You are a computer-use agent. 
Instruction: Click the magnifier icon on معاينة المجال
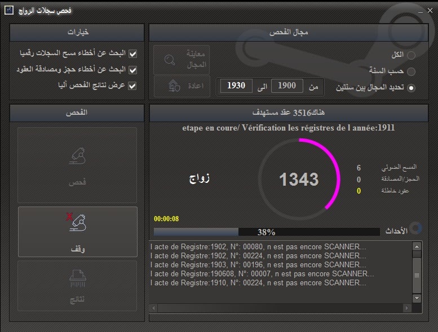[169, 60]
